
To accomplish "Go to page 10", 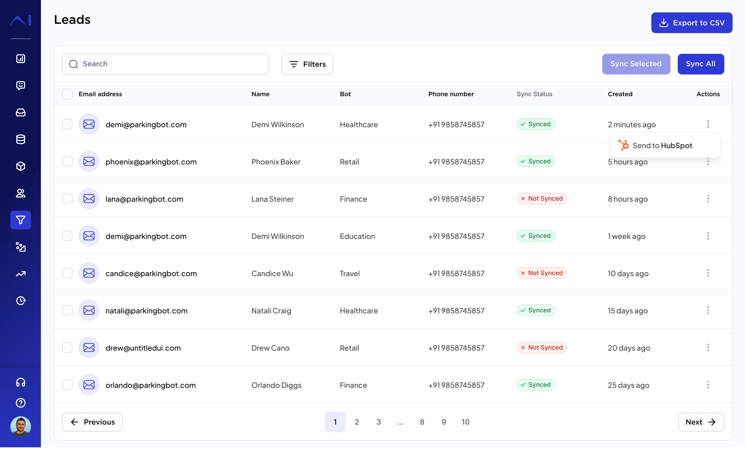I will tap(466, 422).
